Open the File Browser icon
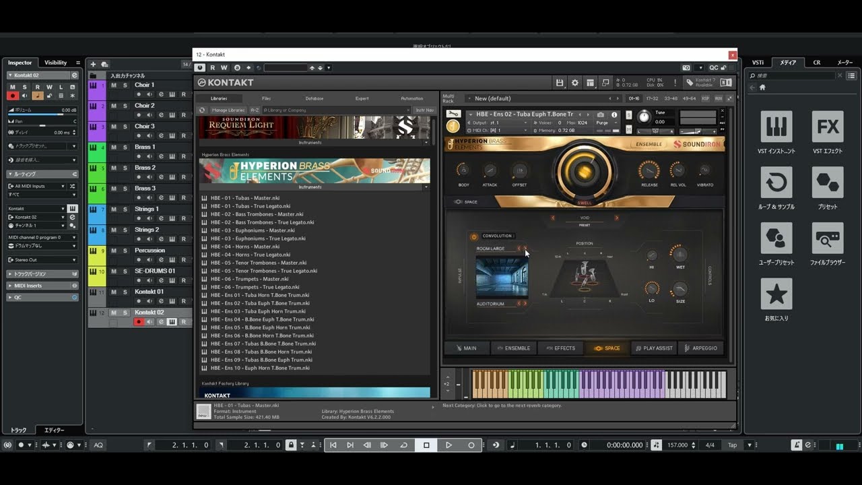Screen dimensions: 862x485 [x=827, y=238]
